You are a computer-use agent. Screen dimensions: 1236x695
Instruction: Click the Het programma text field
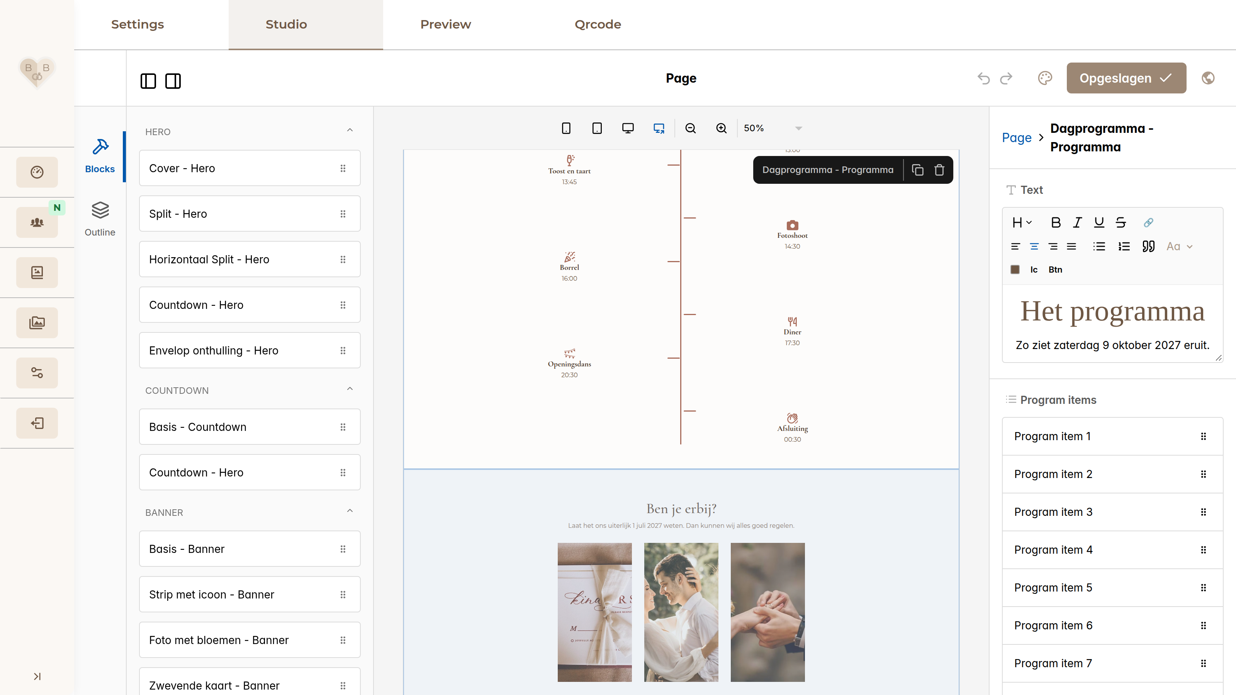[1112, 312]
